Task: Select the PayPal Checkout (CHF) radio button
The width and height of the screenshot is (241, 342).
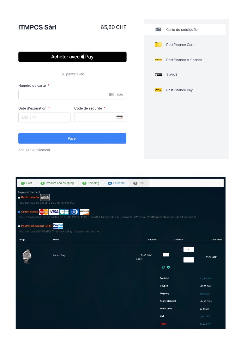Action: 19,226
